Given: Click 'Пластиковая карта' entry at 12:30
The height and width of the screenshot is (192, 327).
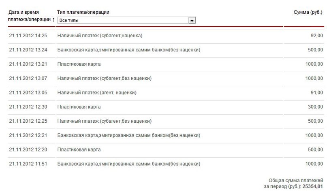Looking at the screenshot, I should (79, 107).
